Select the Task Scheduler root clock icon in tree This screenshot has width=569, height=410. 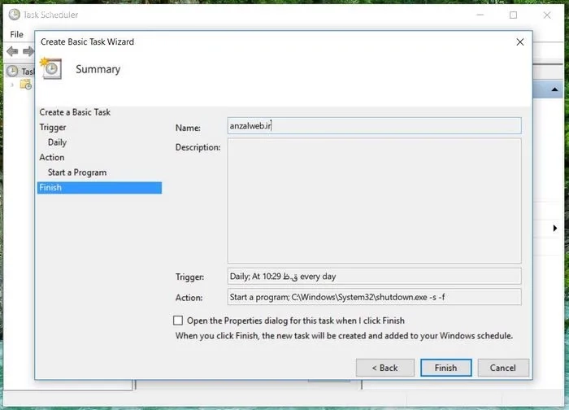tap(12, 71)
